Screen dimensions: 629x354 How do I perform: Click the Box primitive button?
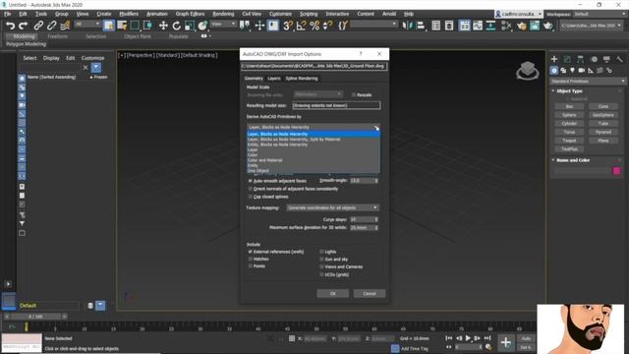[x=569, y=106]
